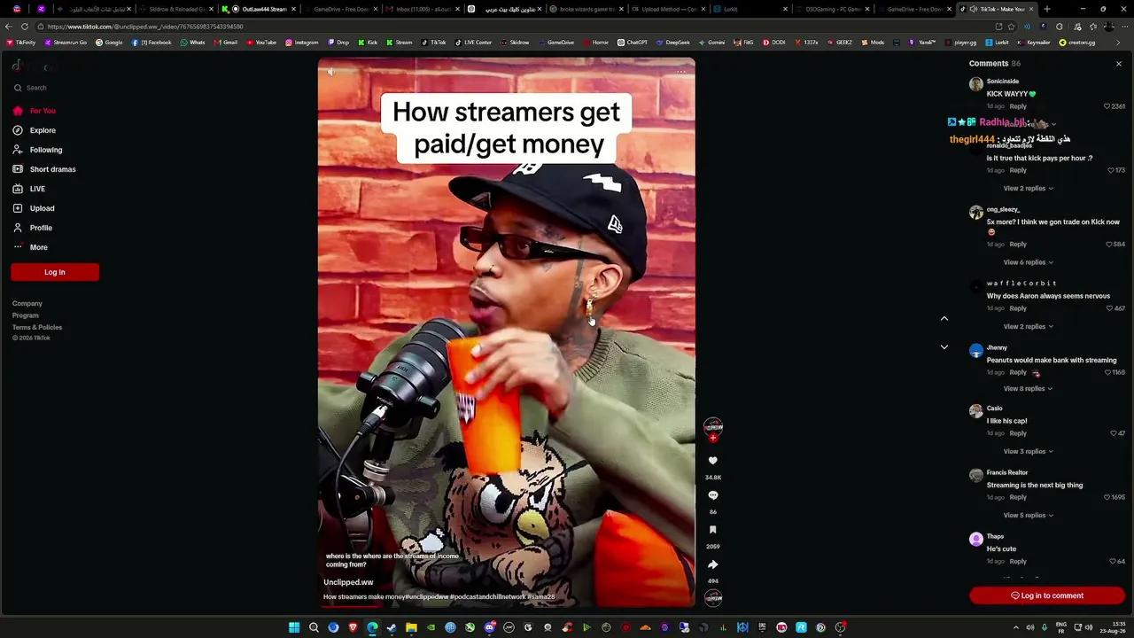
Task: Reply to Sonicinside's comment
Action: [x=1018, y=106]
